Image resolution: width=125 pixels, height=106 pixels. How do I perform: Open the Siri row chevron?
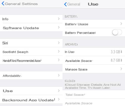tap(59, 43)
